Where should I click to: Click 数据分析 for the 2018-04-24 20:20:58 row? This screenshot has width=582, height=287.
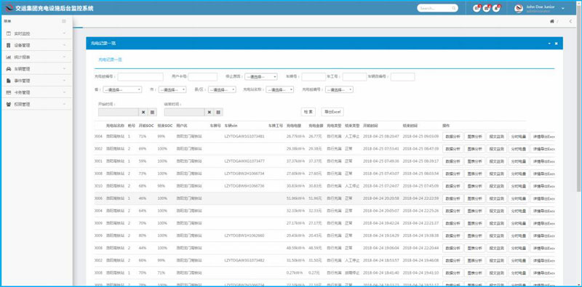coord(453,198)
